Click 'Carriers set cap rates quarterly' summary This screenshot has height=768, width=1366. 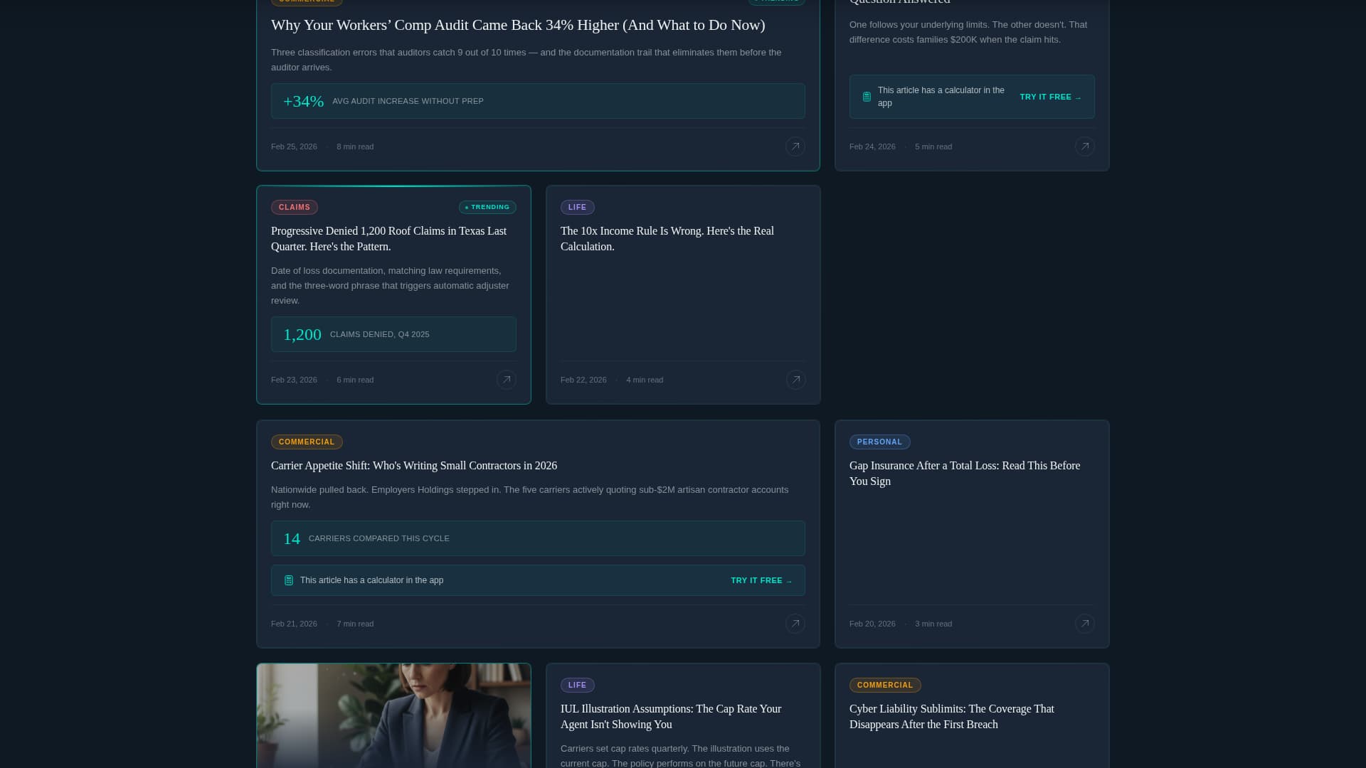coord(681,756)
